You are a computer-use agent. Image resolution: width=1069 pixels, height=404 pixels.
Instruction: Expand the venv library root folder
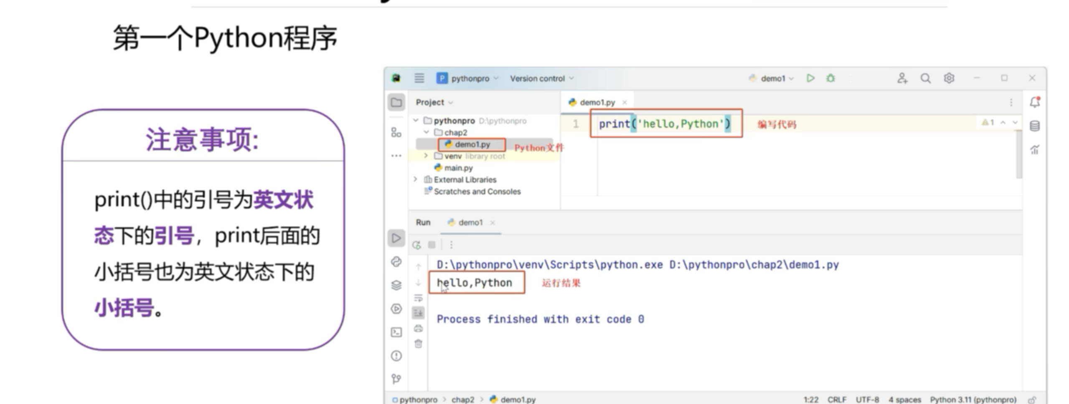point(426,156)
